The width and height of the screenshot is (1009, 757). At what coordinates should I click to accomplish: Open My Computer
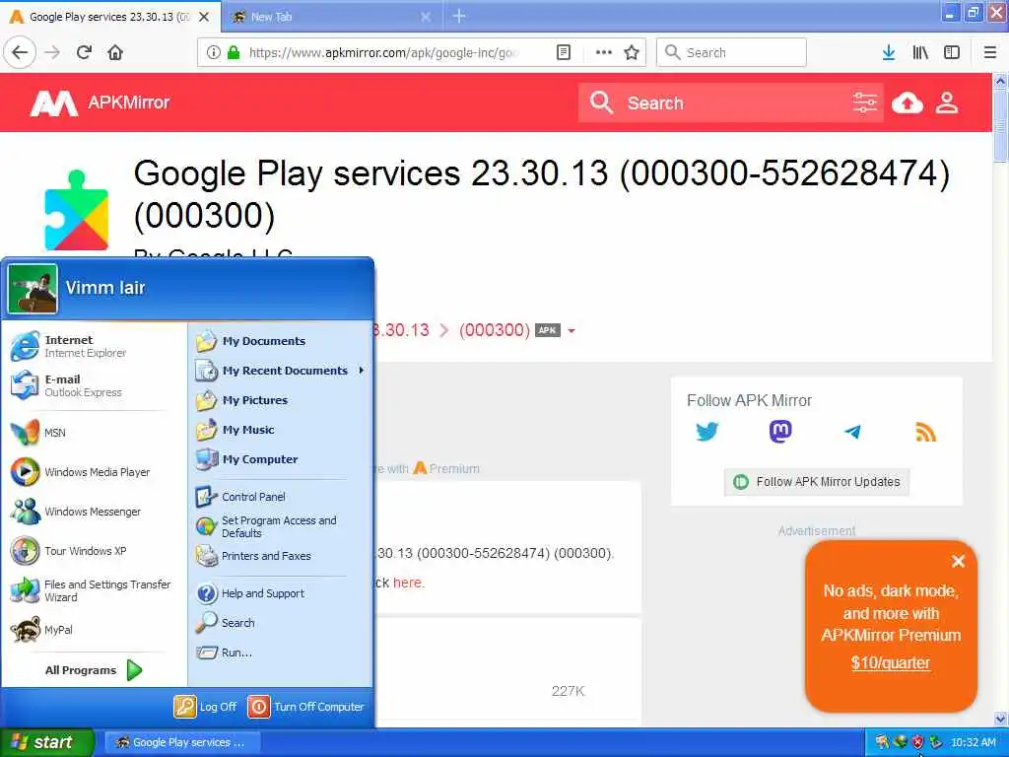tap(280, 459)
